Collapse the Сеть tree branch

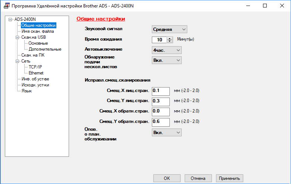click(x=17, y=61)
